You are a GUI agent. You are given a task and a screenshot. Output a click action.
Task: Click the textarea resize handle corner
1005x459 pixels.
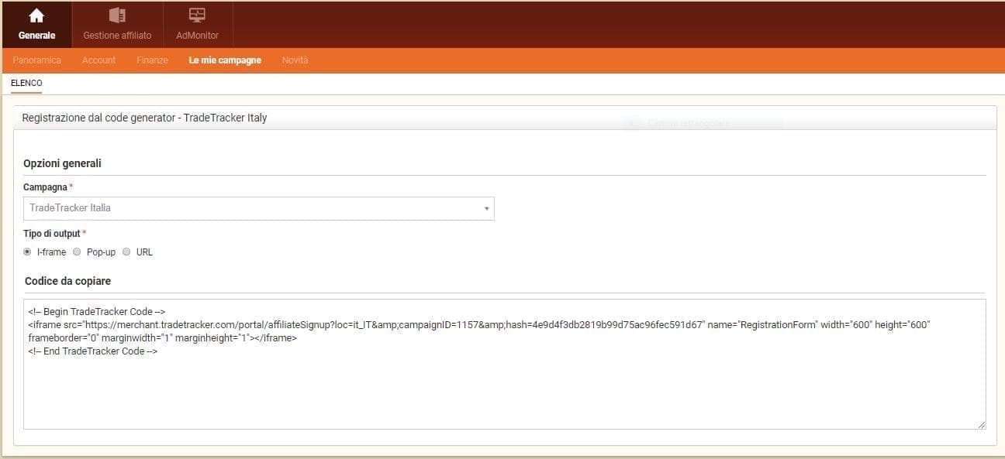tap(982, 425)
